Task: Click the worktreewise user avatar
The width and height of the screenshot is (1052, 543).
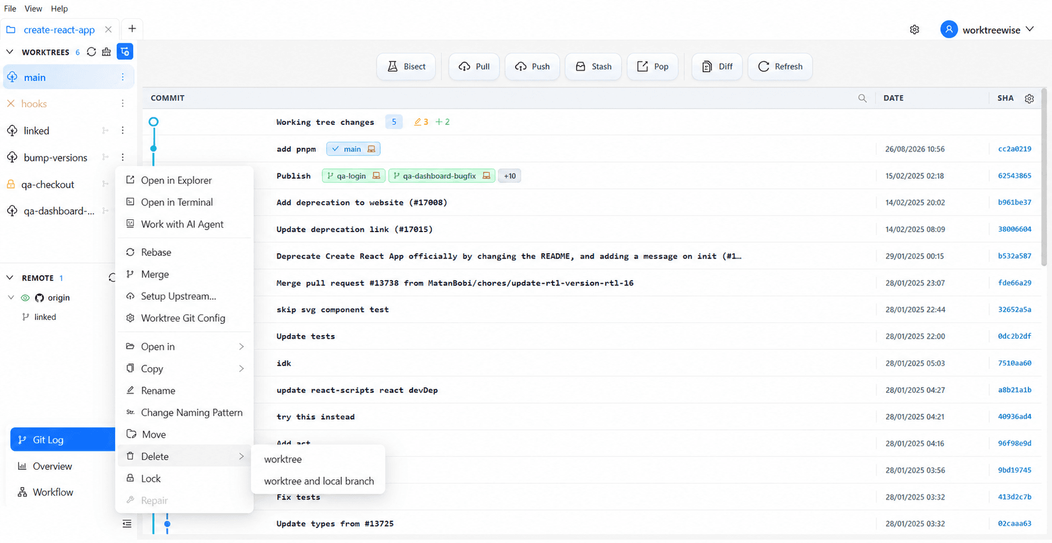Action: [949, 30]
